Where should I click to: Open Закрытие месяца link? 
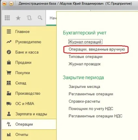click(x=84, y=87)
